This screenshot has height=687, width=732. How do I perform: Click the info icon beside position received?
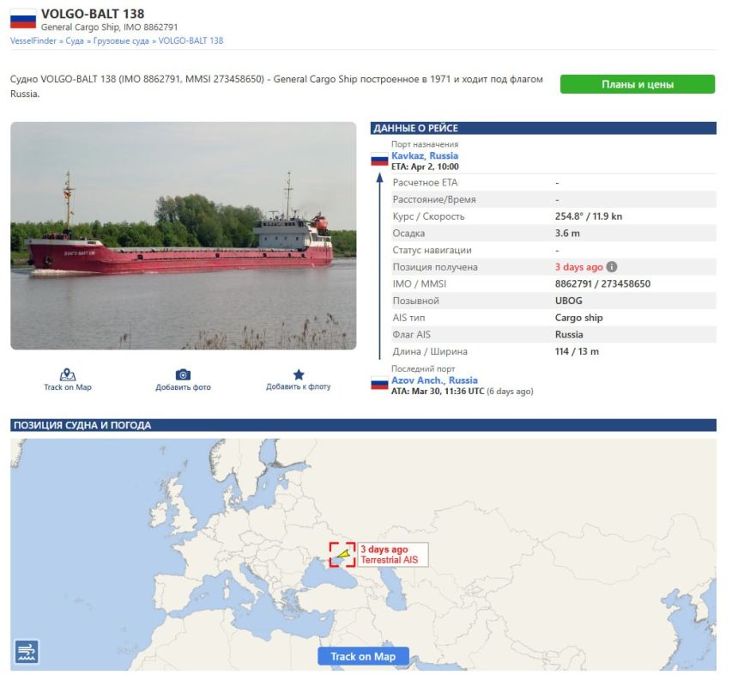coord(612,267)
